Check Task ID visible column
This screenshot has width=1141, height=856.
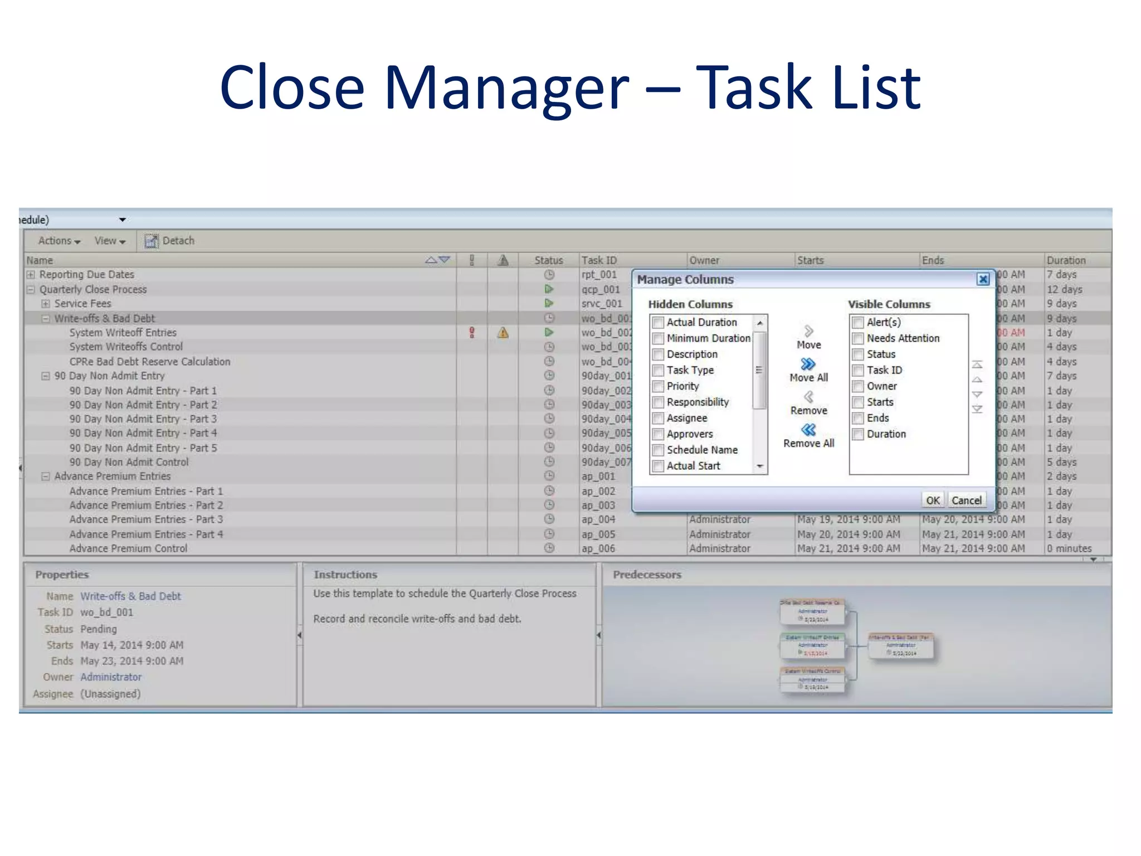pos(858,371)
